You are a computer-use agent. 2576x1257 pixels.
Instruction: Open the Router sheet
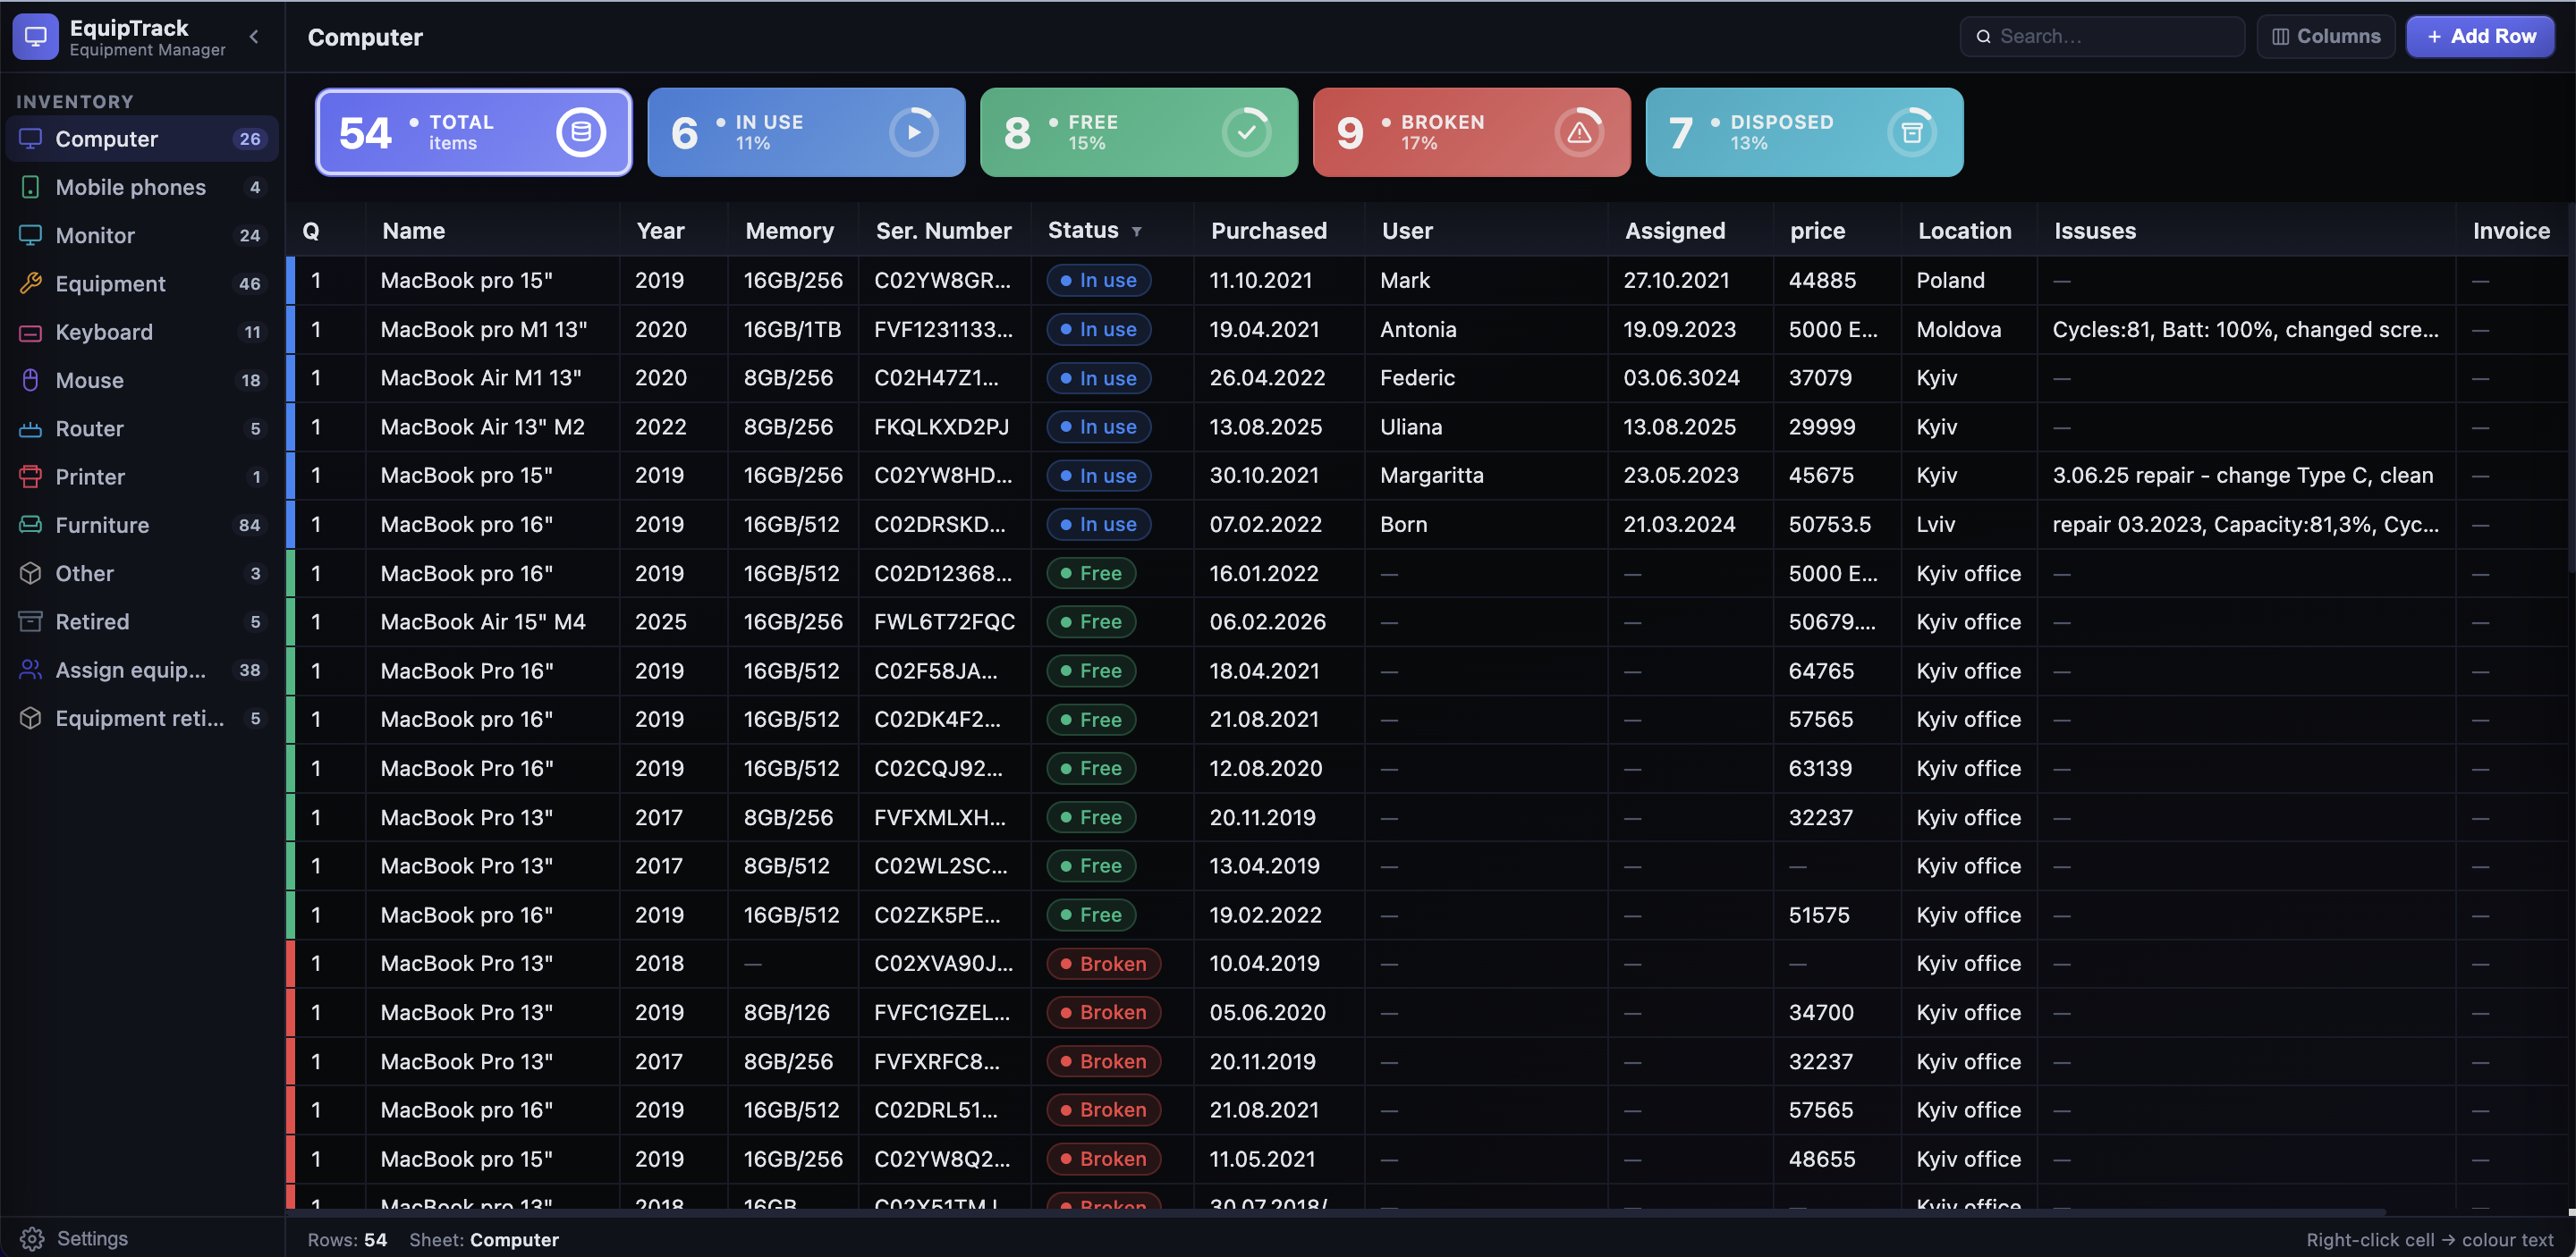(142, 428)
